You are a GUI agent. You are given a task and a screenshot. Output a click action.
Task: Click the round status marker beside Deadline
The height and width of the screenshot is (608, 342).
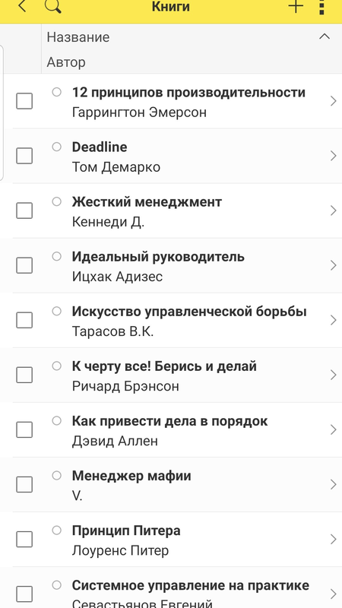(56, 147)
